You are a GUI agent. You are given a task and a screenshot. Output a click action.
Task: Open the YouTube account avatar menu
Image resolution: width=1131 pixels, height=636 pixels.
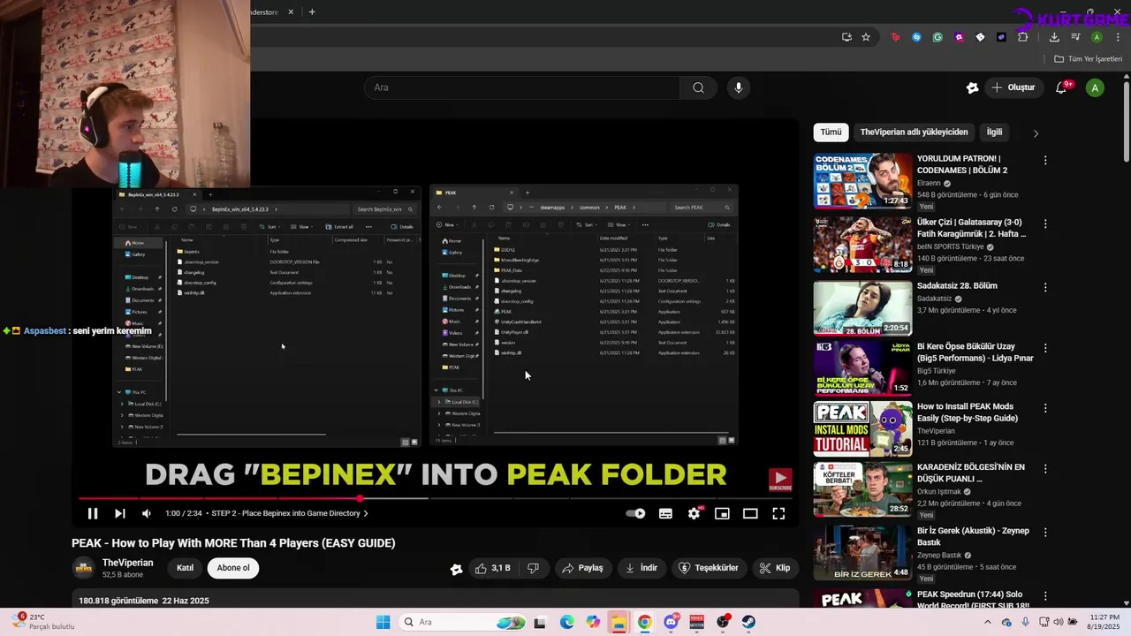[1095, 87]
